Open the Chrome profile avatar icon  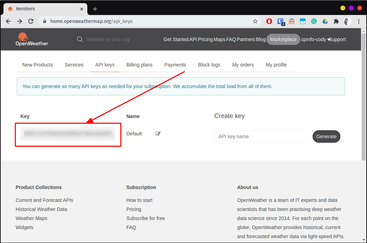click(x=347, y=21)
